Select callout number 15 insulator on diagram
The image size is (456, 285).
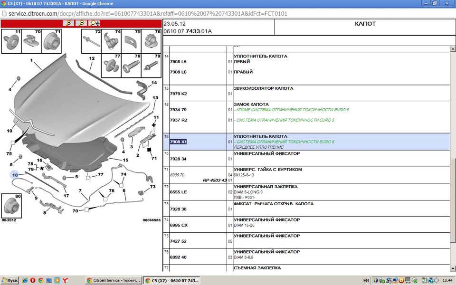pos(125,160)
